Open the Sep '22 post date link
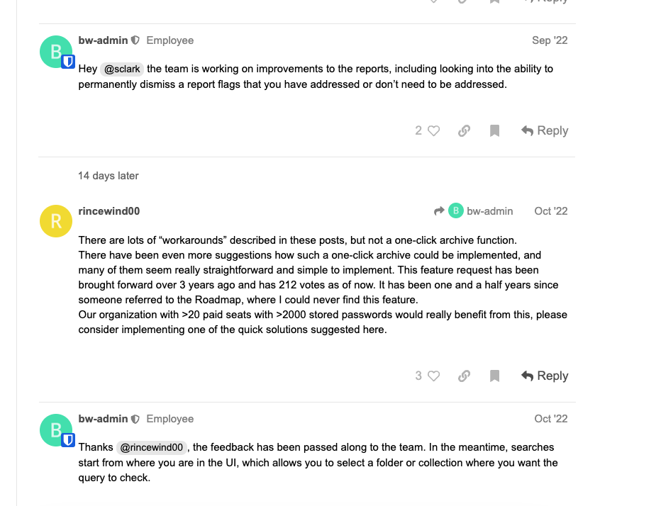 pos(550,40)
